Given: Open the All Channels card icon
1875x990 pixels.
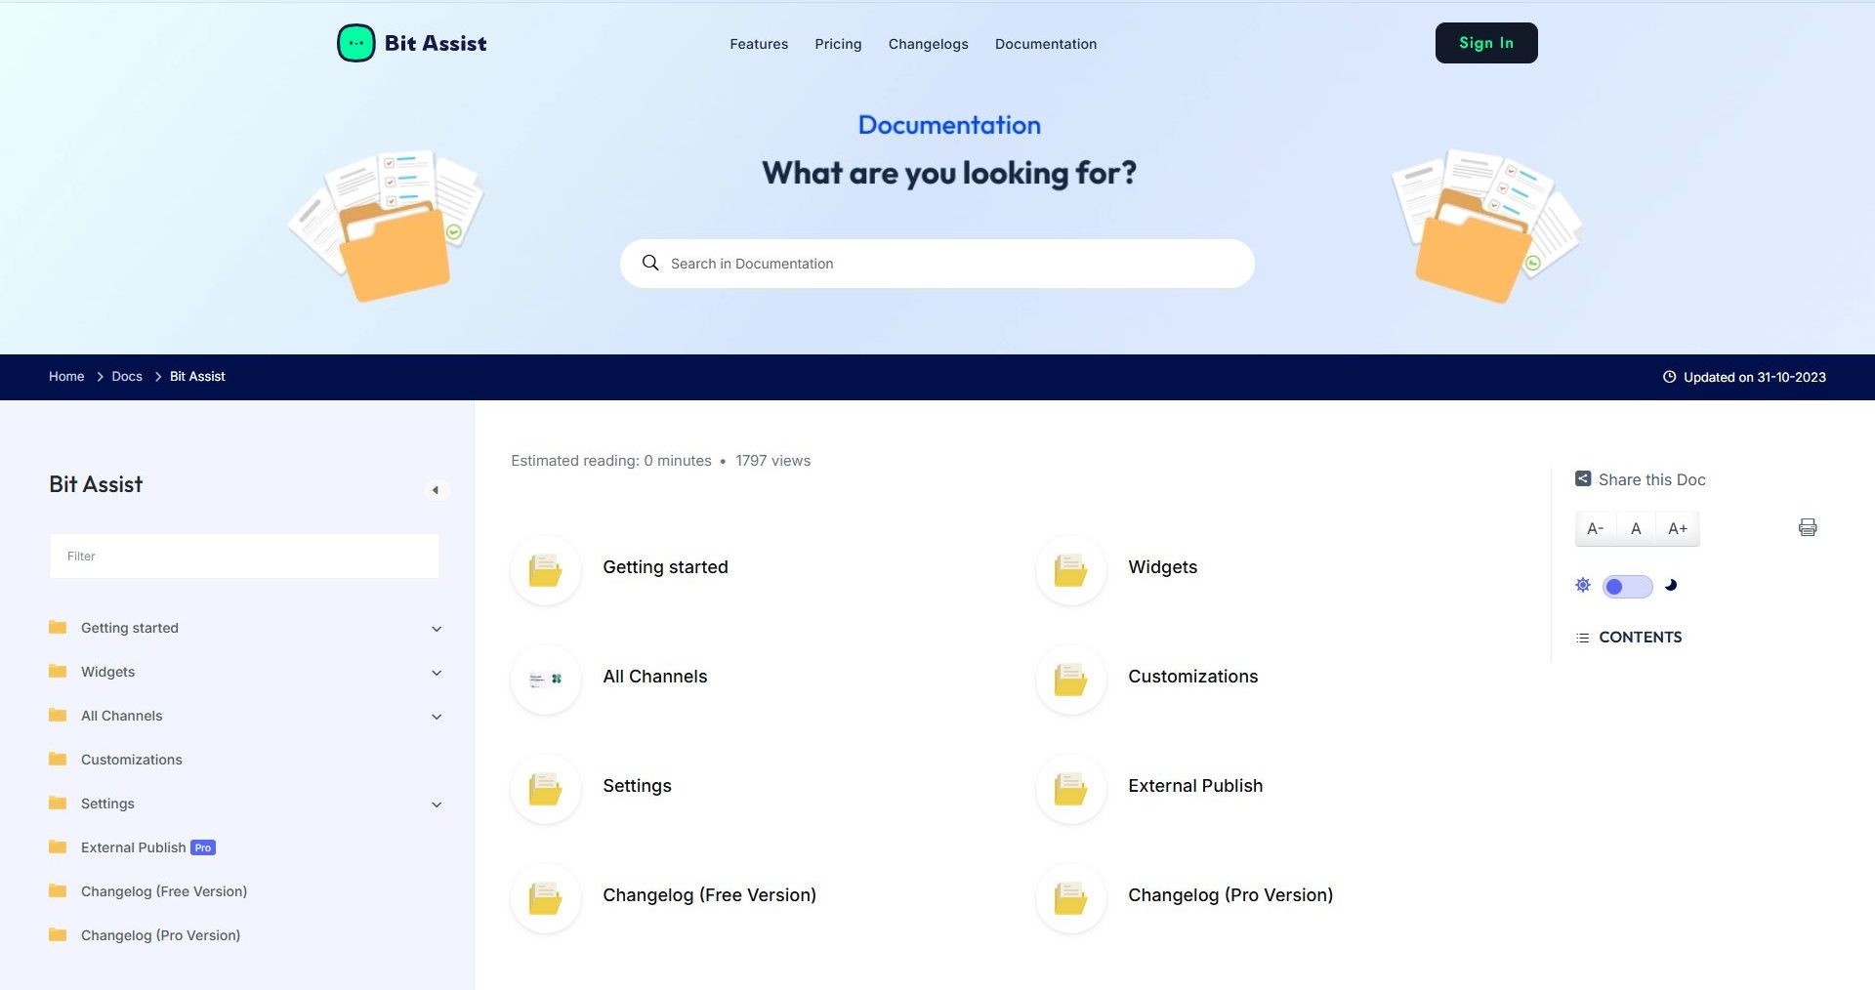Looking at the screenshot, I should [x=546, y=680].
